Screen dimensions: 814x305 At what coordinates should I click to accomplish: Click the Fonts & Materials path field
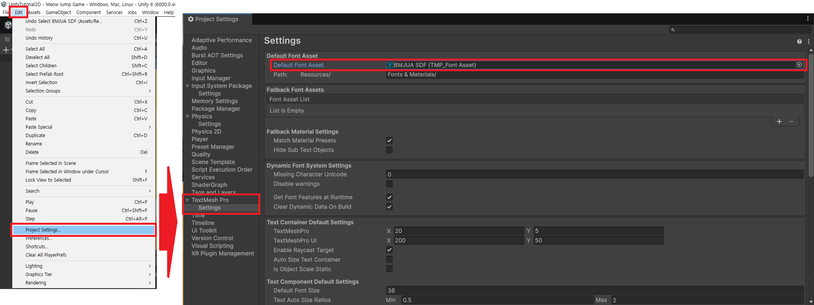point(595,75)
